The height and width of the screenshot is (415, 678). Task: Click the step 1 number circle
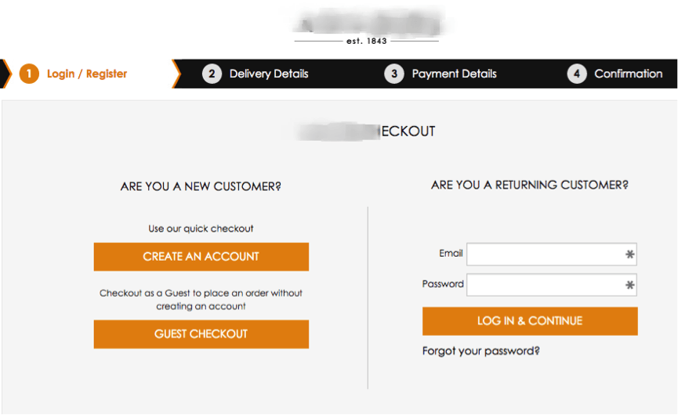pos(29,74)
